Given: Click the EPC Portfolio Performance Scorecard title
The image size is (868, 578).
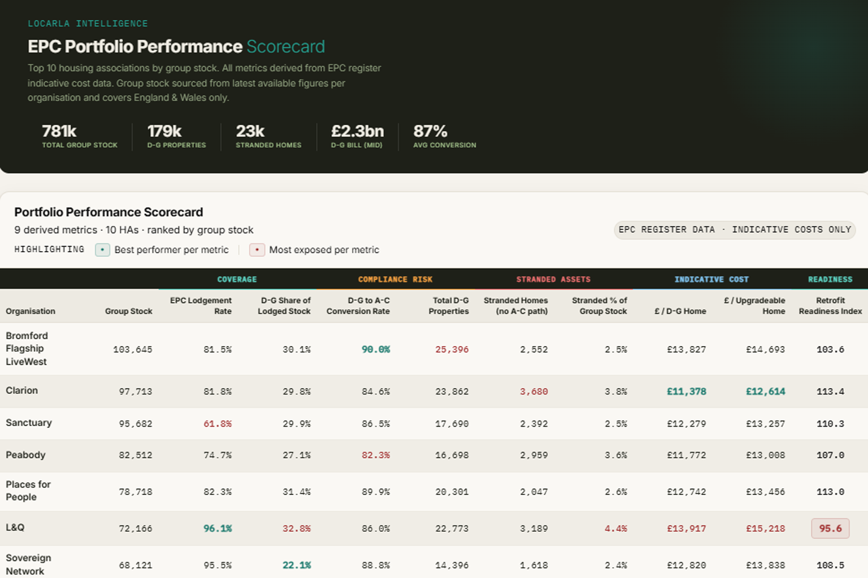Looking at the screenshot, I should click(x=176, y=46).
